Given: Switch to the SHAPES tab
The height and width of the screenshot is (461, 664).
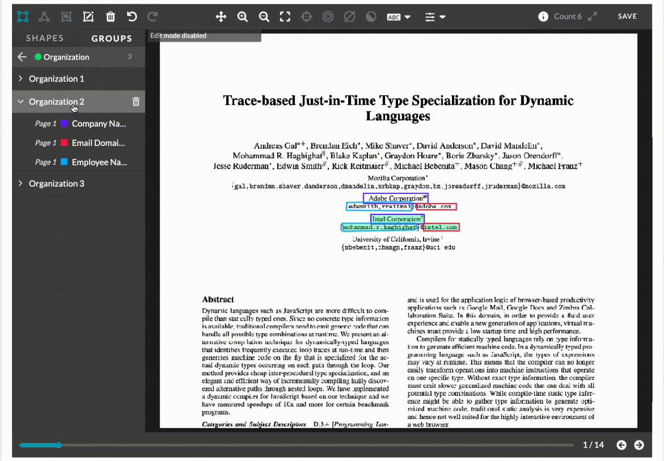Looking at the screenshot, I should pyautogui.click(x=45, y=38).
